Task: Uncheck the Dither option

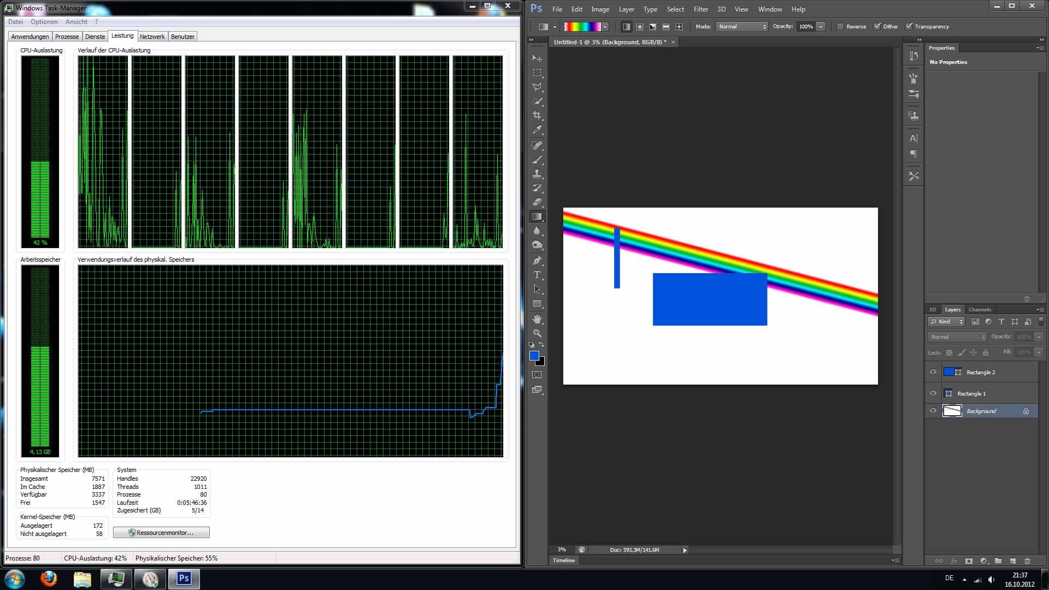Action: tap(877, 27)
